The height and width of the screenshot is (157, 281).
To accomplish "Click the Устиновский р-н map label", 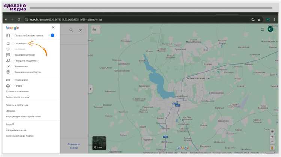I will (x=198, y=78).
